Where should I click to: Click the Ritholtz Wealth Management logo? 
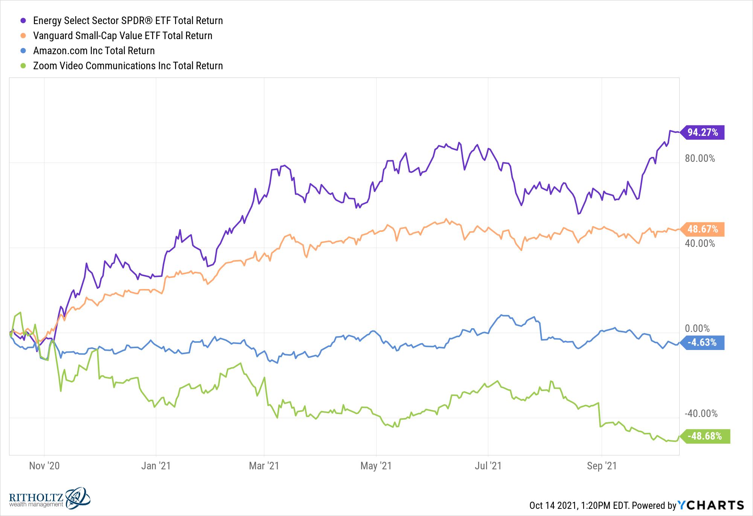pyautogui.click(x=50, y=498)
